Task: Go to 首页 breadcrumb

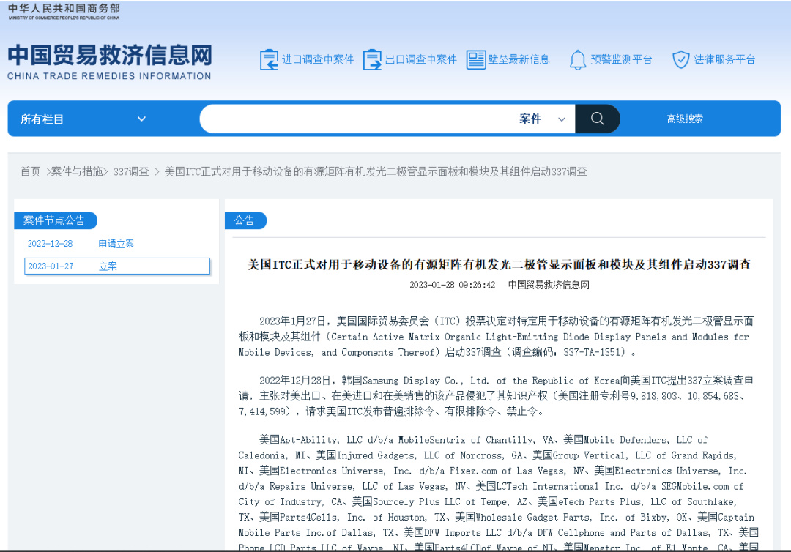Action: tap(30, 172)
